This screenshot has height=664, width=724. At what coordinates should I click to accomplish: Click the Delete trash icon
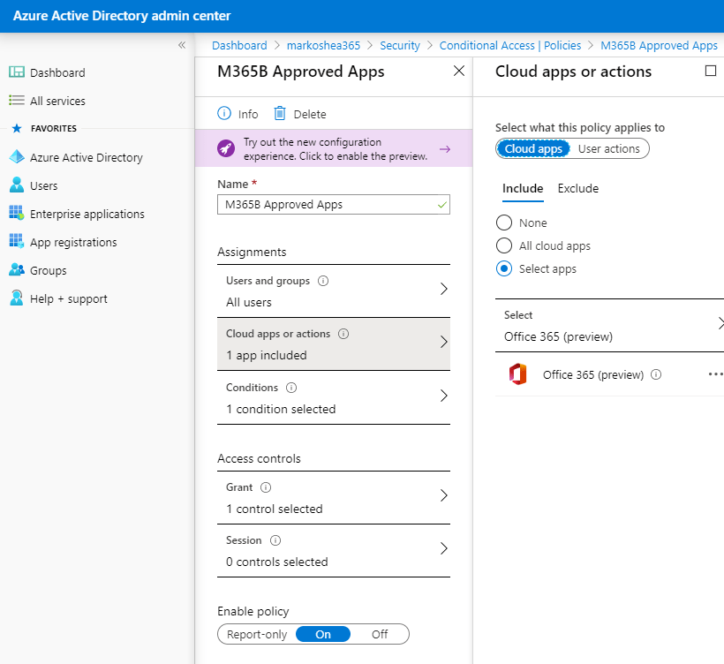(x=280, y=114)
